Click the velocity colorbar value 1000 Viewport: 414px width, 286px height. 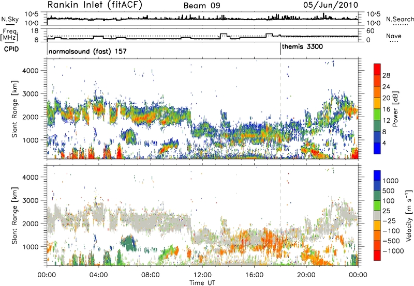[390, 181]
